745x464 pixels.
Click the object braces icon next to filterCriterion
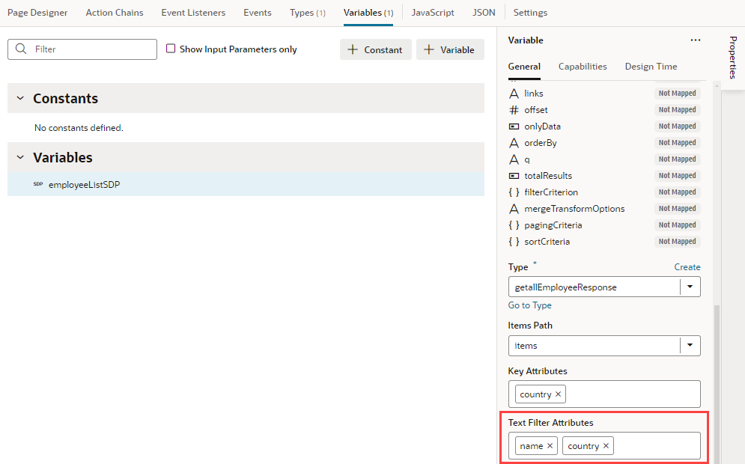(514, 192)
